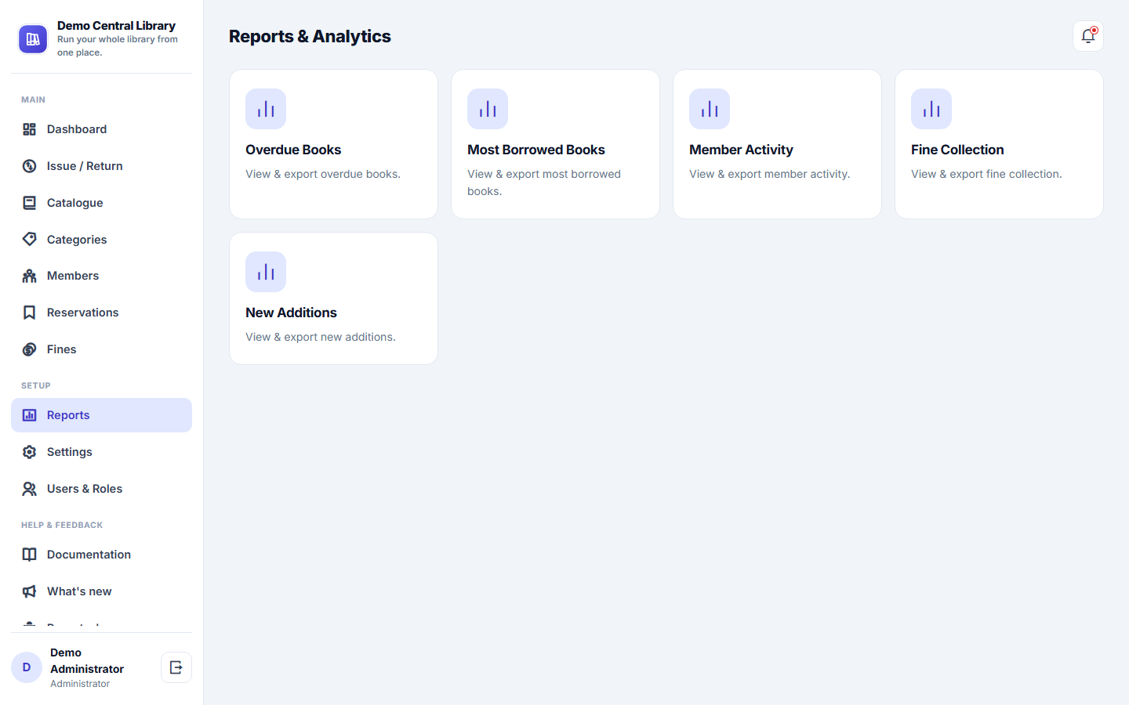Click the Reservations bookmark icon
This screenshot has height=705, width=1129.
29,313
